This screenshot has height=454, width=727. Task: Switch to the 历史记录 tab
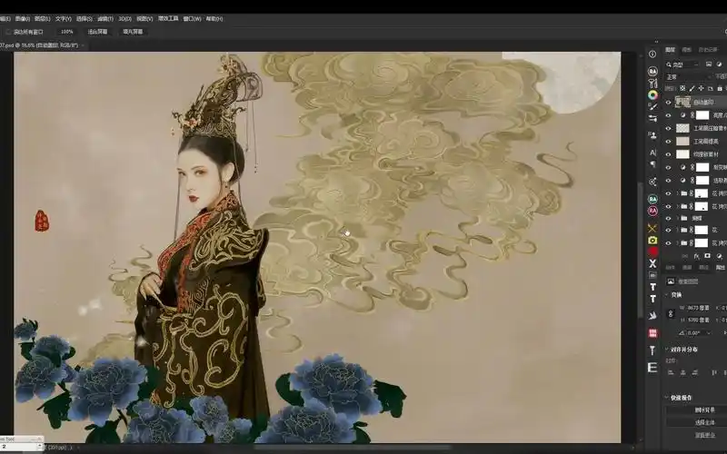[708, 50]
